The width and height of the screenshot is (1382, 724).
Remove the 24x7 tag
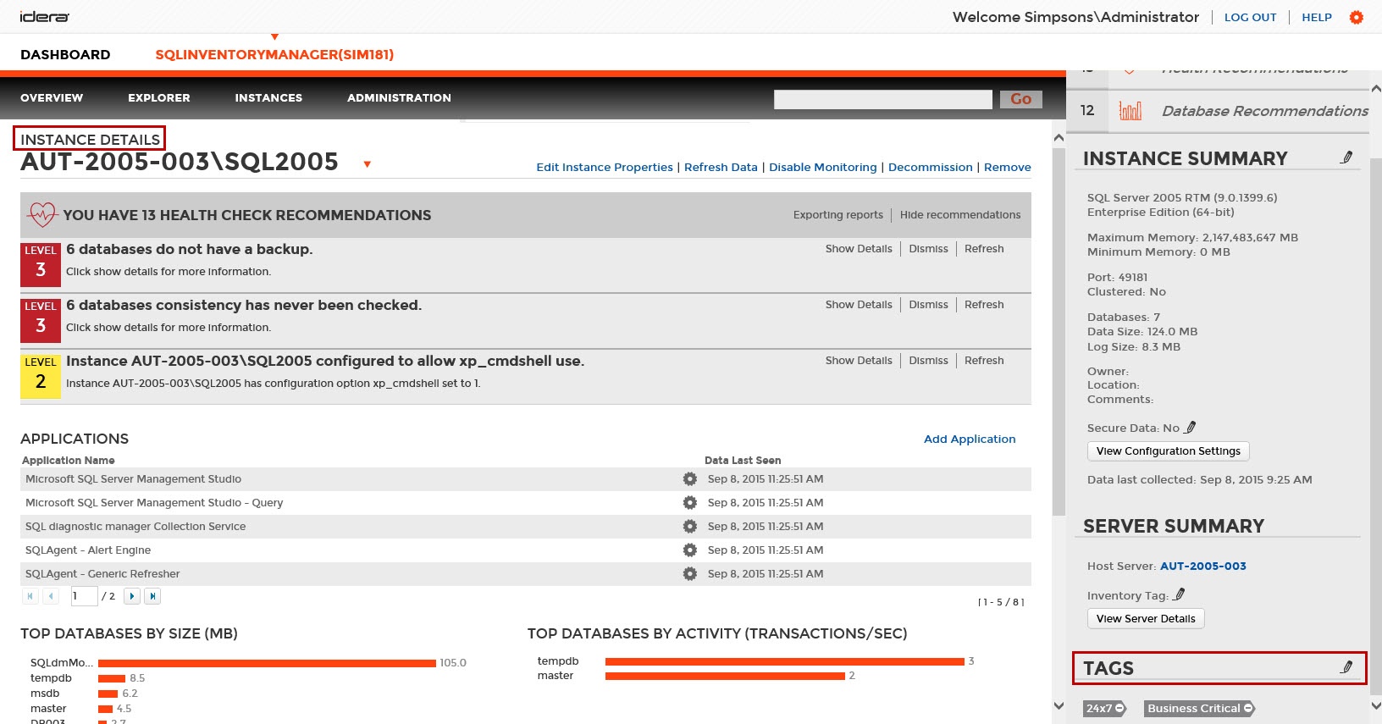[x=1119, y=709]
